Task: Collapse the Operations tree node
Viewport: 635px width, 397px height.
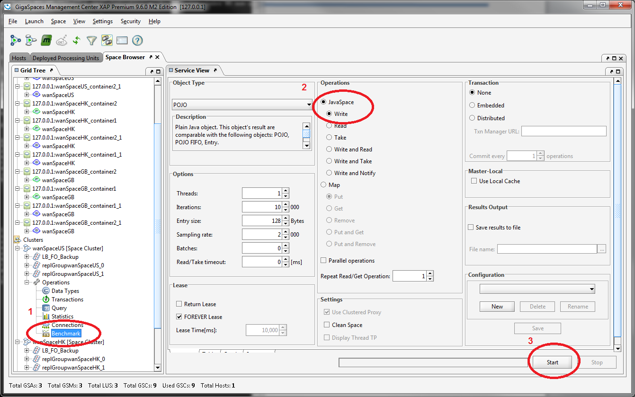Action: 27,282
